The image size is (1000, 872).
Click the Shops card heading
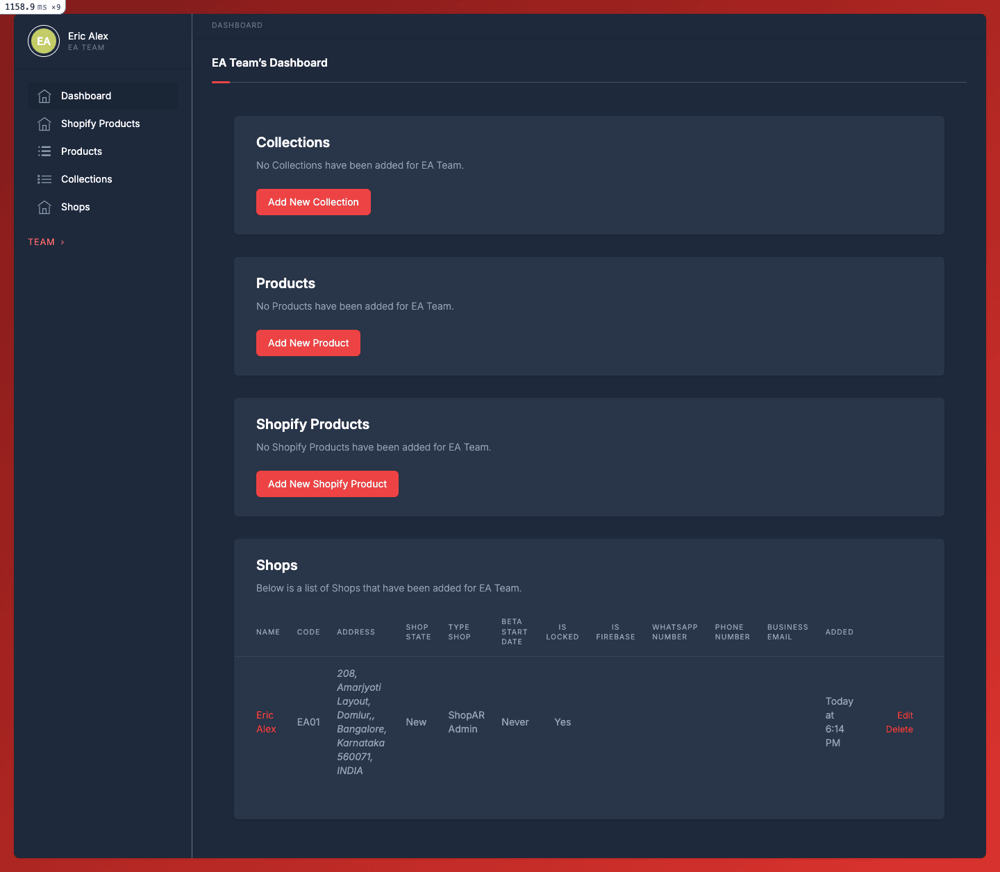(x=276, y=565)
